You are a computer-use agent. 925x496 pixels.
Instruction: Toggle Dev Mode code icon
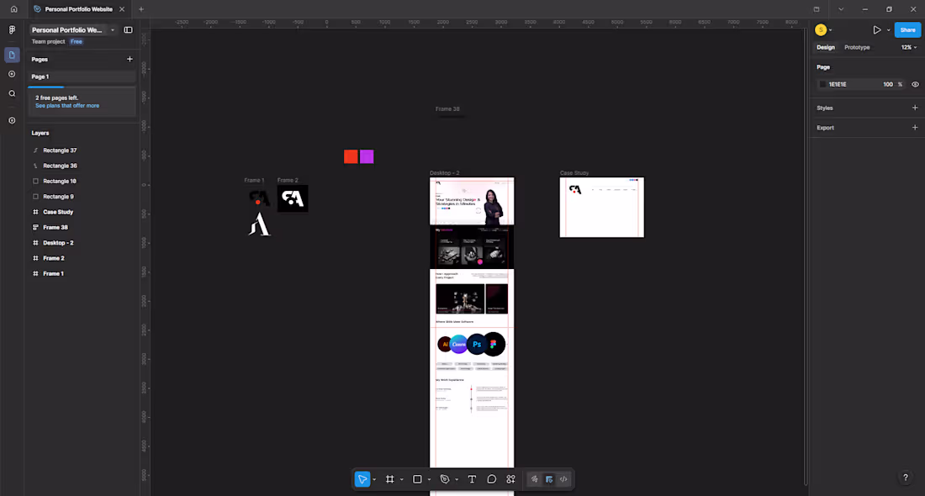[564, 479]
